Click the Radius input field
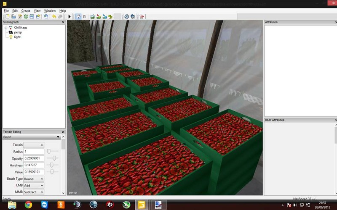 34,152
